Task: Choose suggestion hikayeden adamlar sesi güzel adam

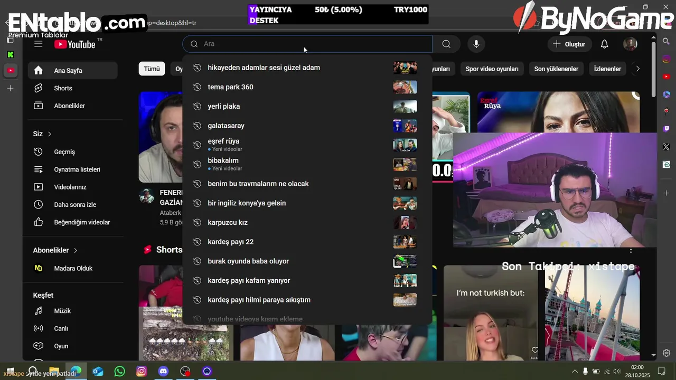Action: [x=307, y=68]
